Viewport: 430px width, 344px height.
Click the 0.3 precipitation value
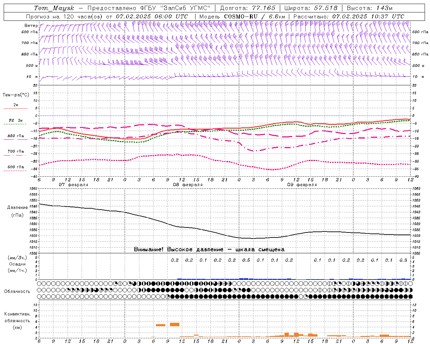tap(403, 260)
